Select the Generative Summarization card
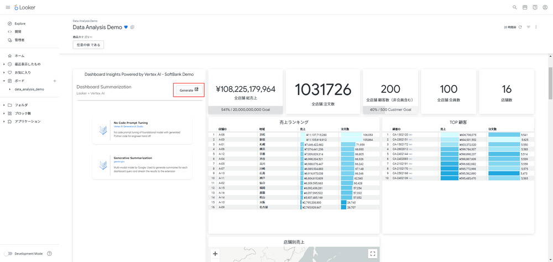This screenshot has height=262, width=553. [x=142, y=166]
